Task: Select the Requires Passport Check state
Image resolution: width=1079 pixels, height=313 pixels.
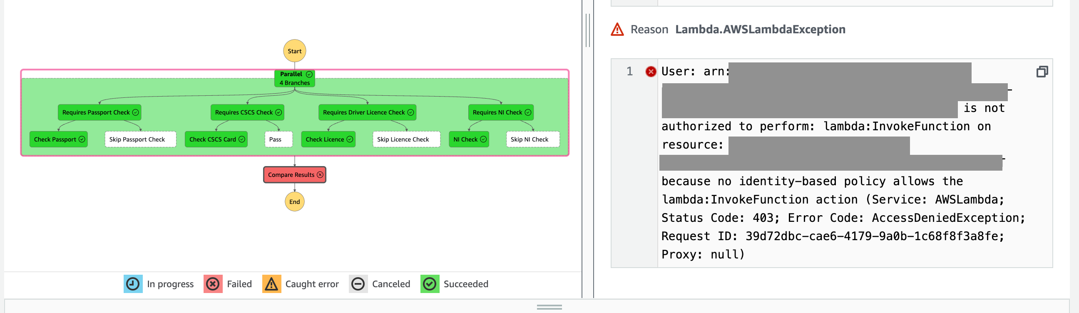Action: point(99,112)
